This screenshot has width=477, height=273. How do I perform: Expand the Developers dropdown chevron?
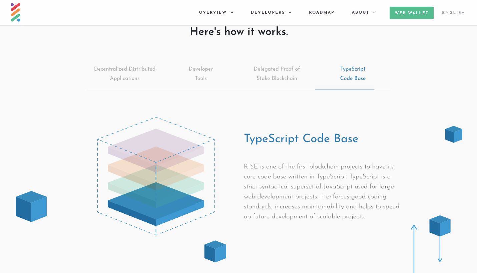click(290, 13)
